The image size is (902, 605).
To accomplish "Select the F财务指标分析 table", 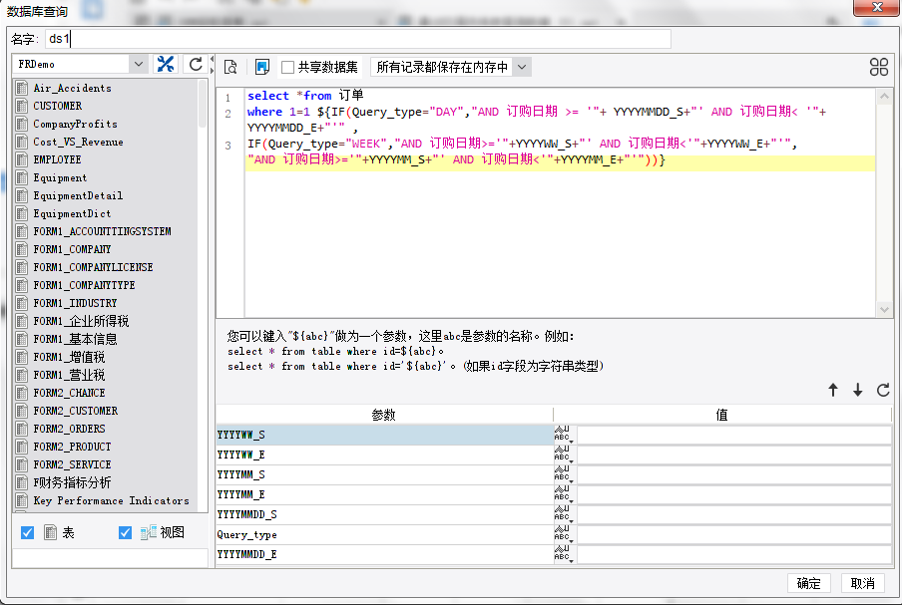I will click(72, 482).
